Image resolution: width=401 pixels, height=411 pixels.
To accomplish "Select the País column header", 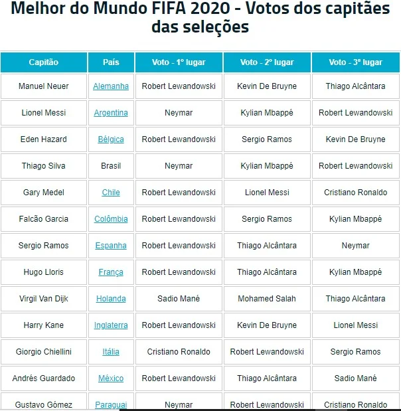I will (111, 62).
